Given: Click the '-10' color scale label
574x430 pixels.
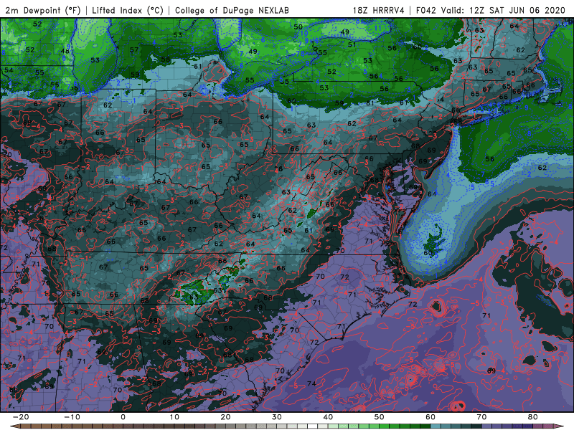Looking at the screenshot, I should point(72,417).
